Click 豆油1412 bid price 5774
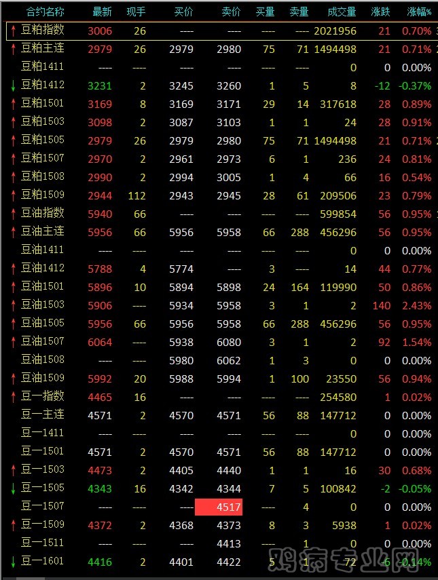 pos(181,269)
